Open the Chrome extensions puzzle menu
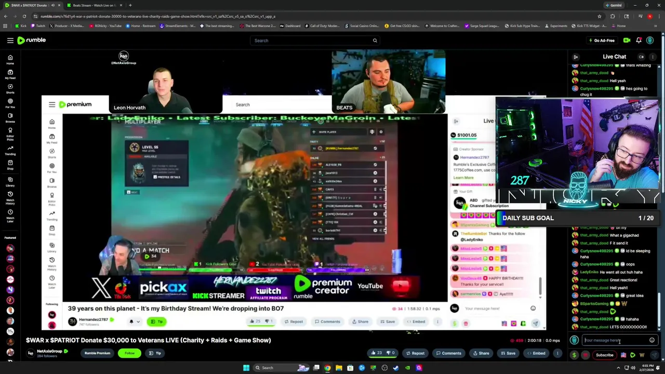665x374 pixels. pos(613,16)
